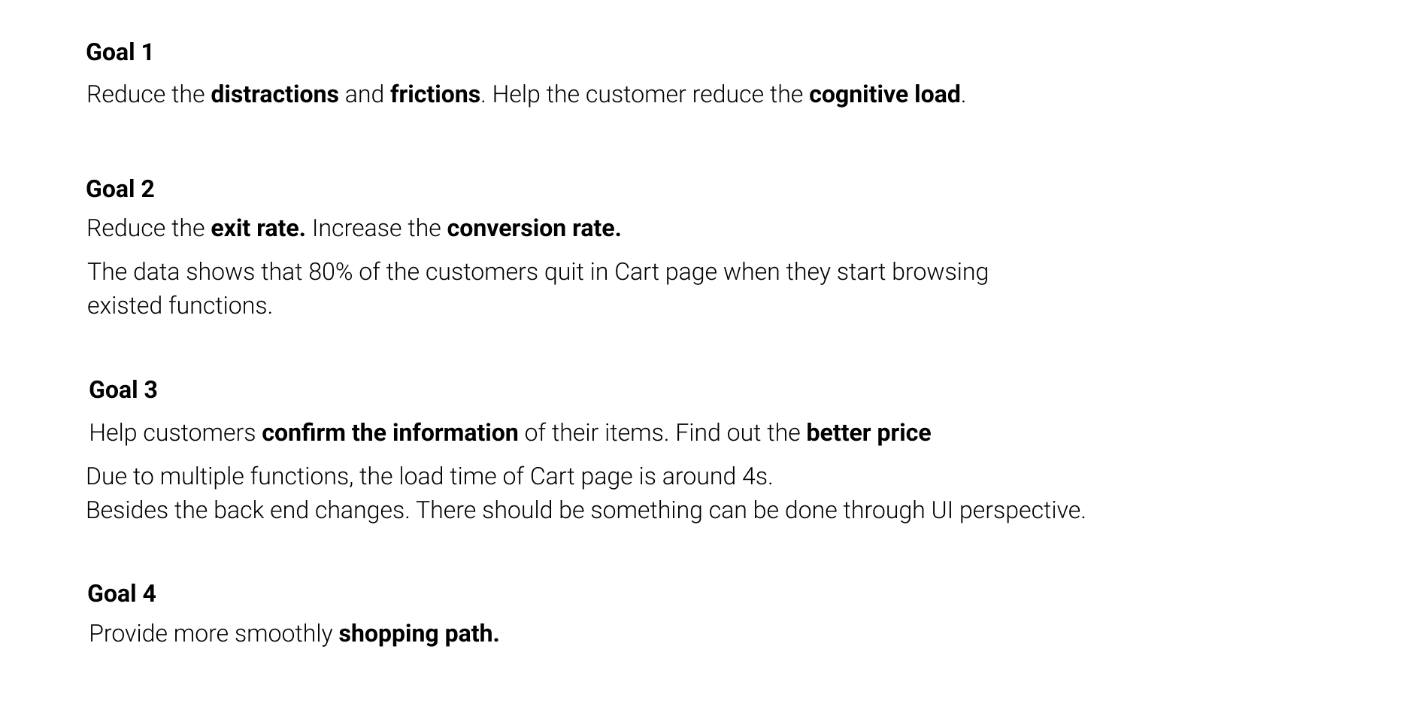The width and height of the screenshot is (1412, 728).
Task: Click the bold text conversion rate
Action: [x=533, y=228]
